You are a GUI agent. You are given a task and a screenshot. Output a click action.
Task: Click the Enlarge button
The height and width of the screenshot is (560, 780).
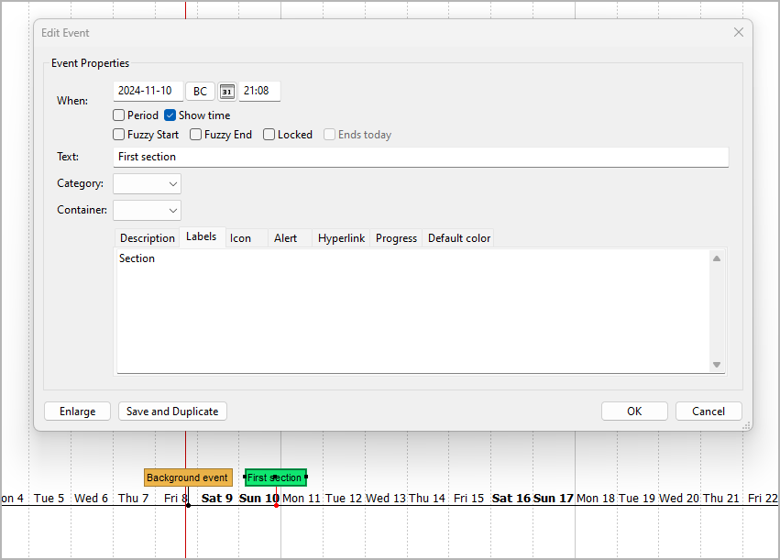tap(77, 411)
